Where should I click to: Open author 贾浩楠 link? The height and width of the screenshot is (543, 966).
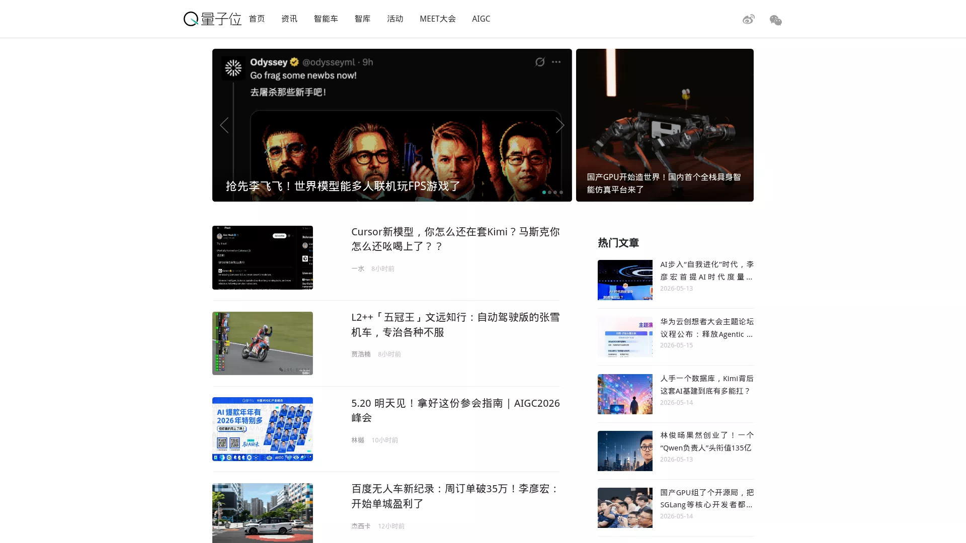361,354
